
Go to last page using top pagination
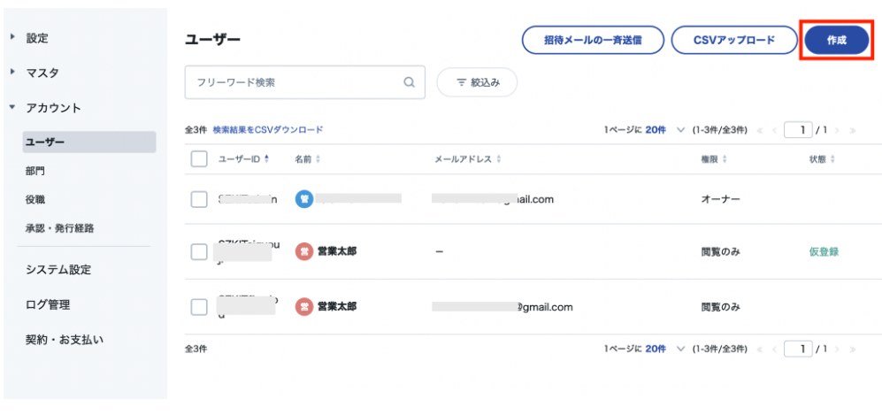tap(852, 130)
